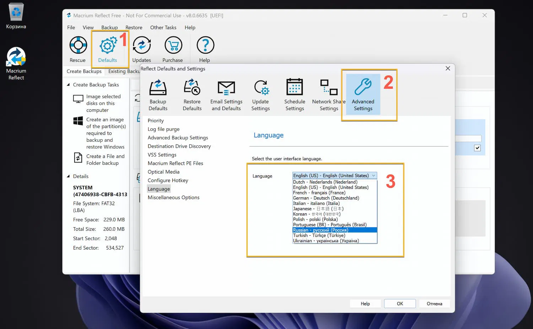Select Configure Hotkey item
The height and width of the screenshot is (329, 533).
pos(168,180)
